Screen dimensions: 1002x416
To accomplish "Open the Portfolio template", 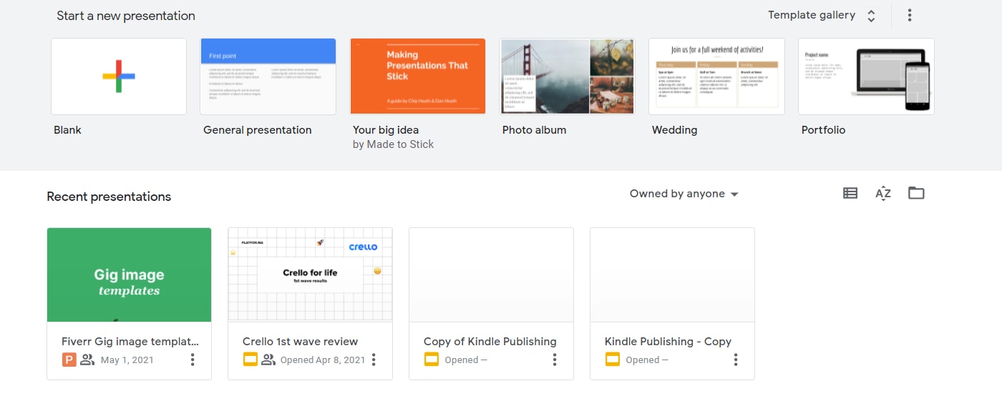I will point(866,76).
